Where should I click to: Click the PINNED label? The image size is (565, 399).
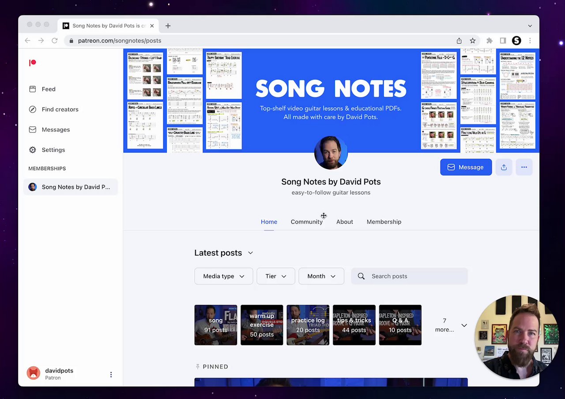click(x=215, y=367)
